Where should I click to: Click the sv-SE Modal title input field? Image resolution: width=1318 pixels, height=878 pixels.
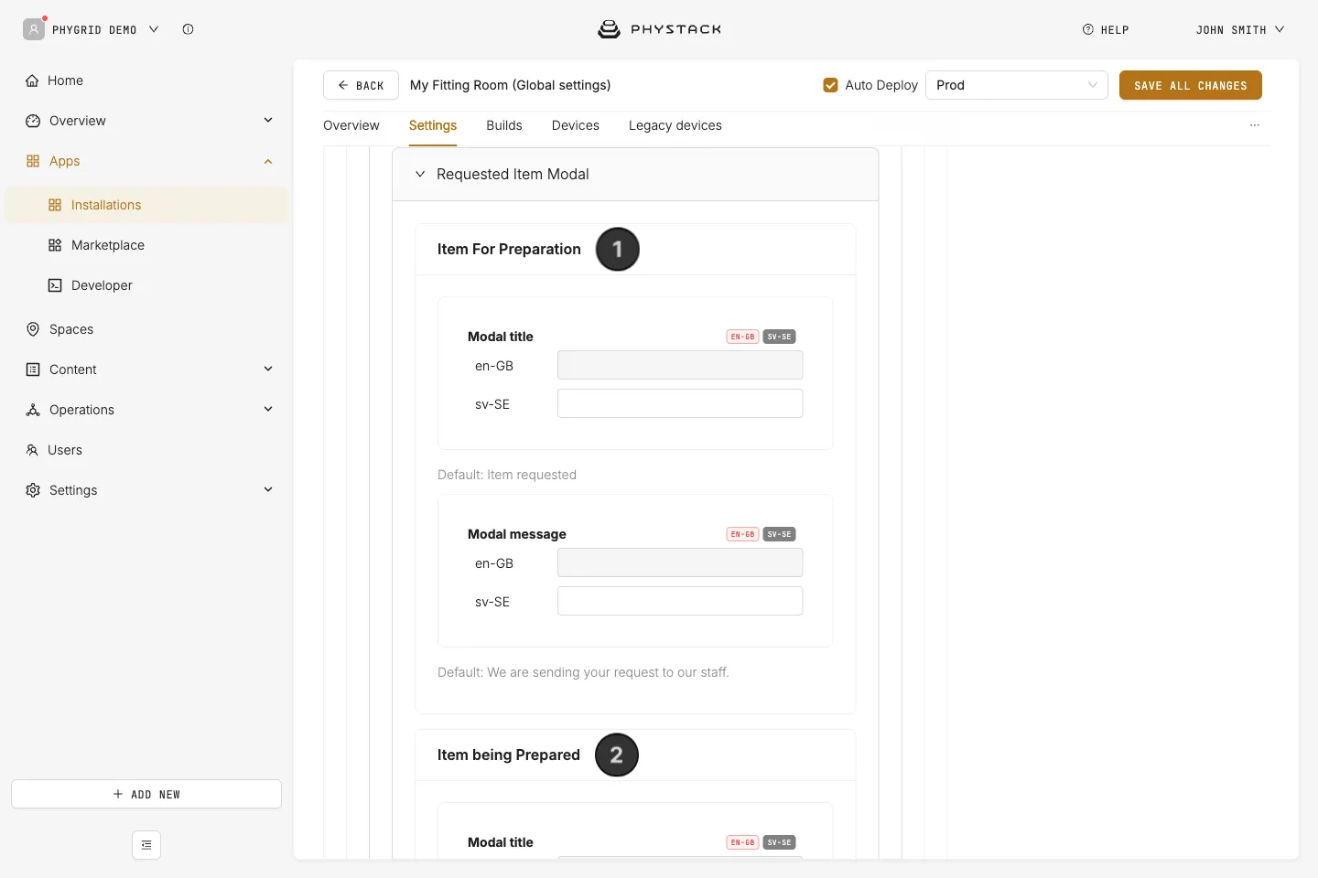point(680,403)
